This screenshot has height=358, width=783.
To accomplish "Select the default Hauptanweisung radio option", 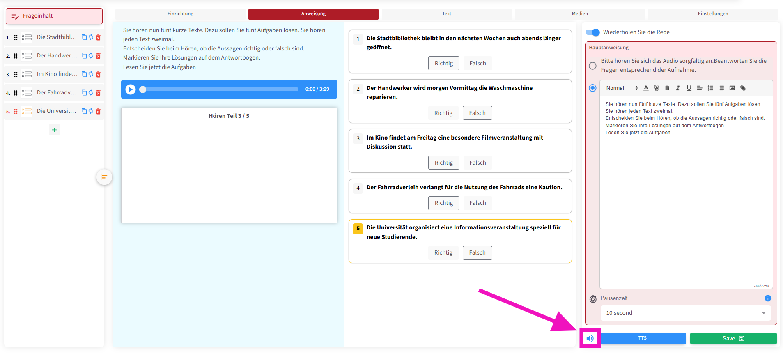I will [x=592, y=66].
